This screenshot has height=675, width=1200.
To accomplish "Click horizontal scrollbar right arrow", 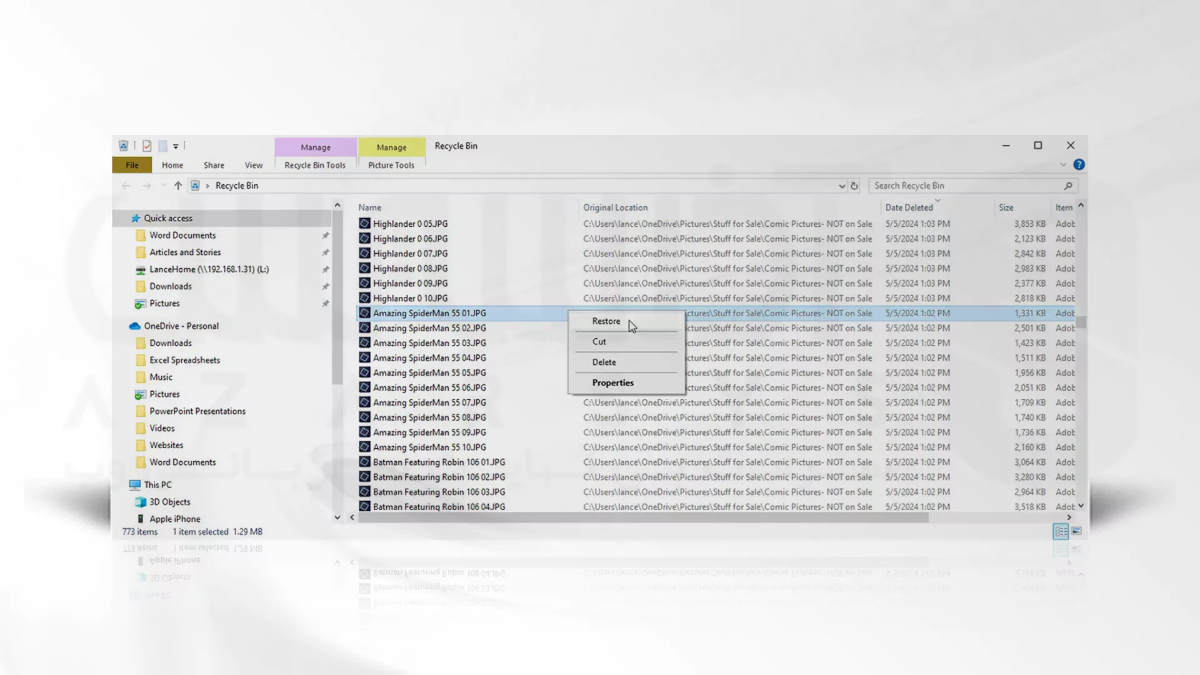I will pos(1069,517).
